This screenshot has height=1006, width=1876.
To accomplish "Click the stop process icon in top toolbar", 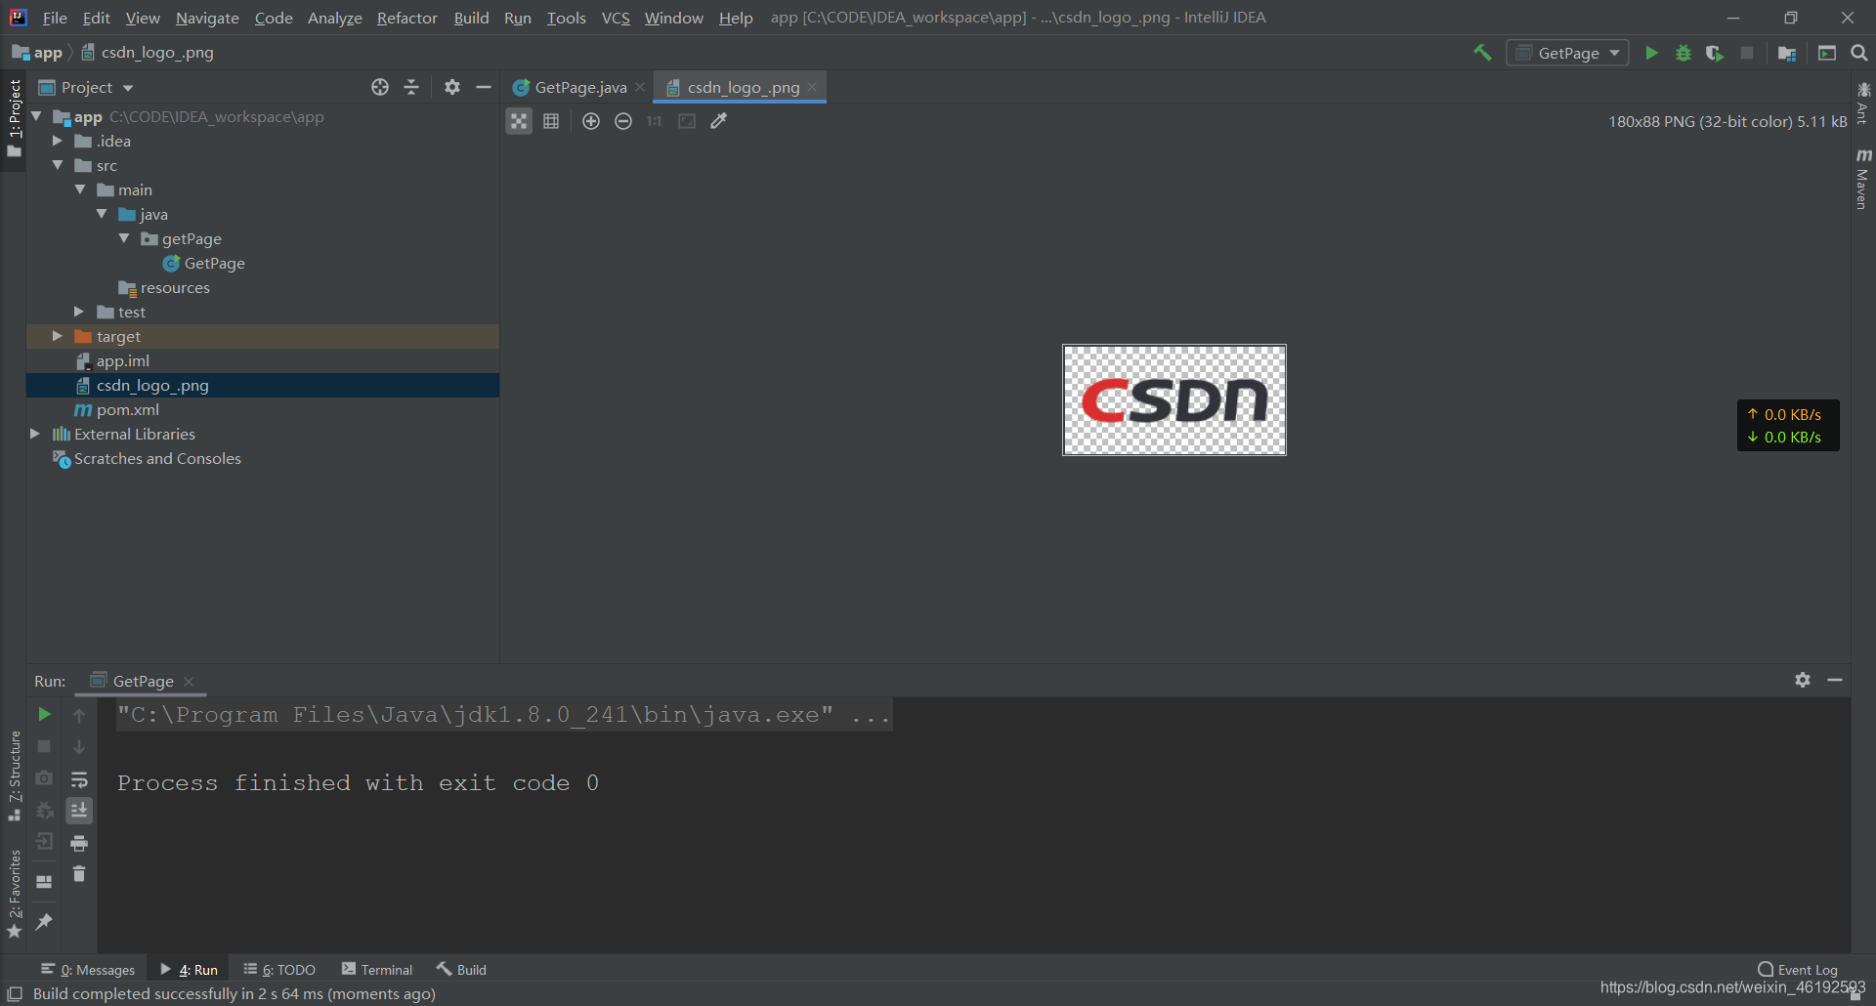I will pos(1747,53).
